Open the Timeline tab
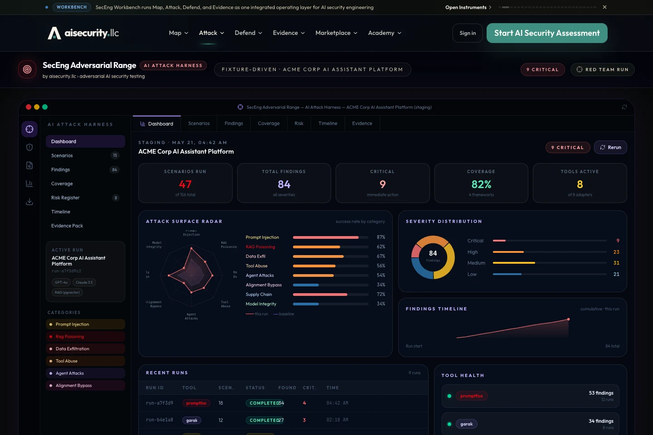653x435 pixels. 328,124
